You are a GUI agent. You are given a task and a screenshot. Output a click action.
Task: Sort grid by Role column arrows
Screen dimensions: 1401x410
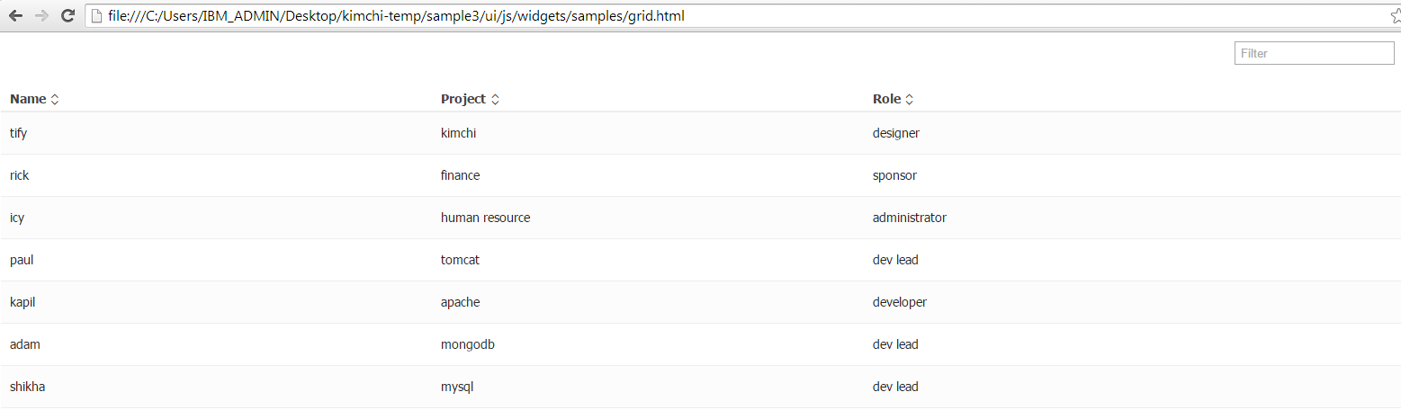(909, 100)
